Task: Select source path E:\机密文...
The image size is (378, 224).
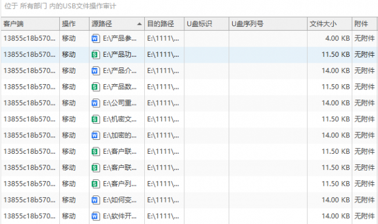Action: 120,119
